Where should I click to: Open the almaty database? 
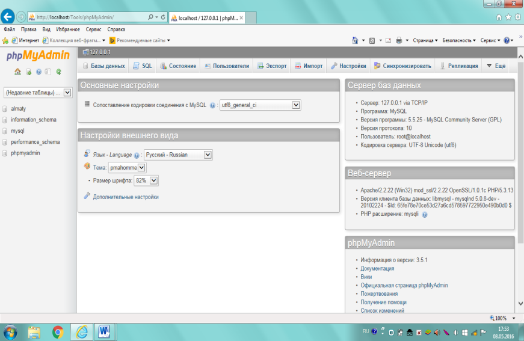[x=19, y=108]
